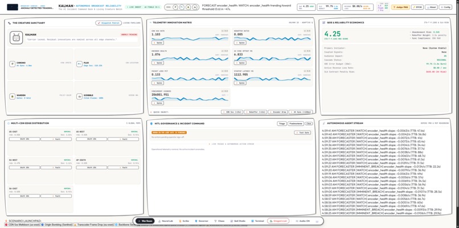This screenshot has width=459, height=228.
Task: Shift 25% traffic on EU-WEST
Action: tap(24, 168)
